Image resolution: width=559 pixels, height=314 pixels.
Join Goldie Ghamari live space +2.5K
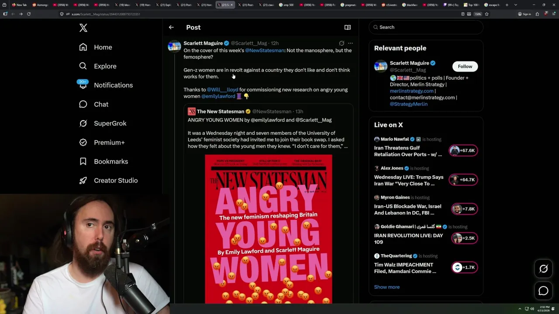click(x=463, y=238)
